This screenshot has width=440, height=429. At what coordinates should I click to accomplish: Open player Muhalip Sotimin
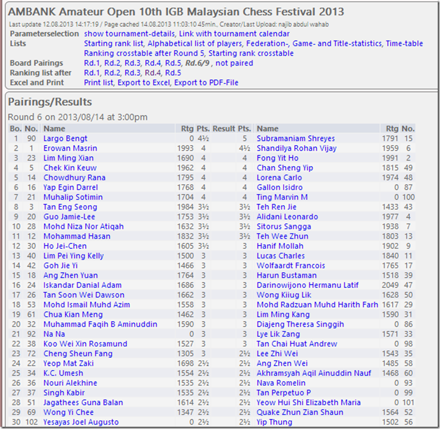point(73,197)
